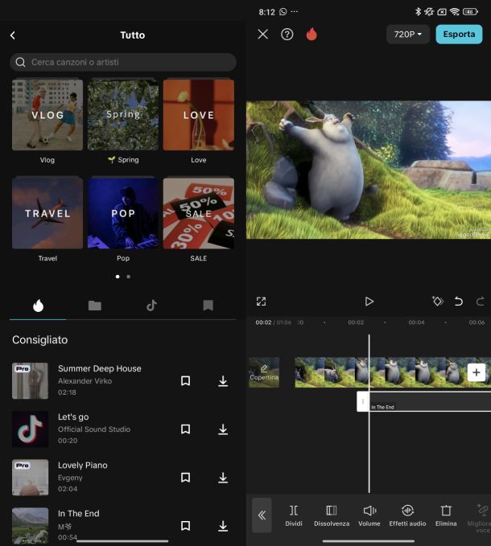The width and height of the screenshot is (491, 546).
Task: Click the Cerca canzoni o artisti search field
Action: pyautogui.click(x=123, y=62)
